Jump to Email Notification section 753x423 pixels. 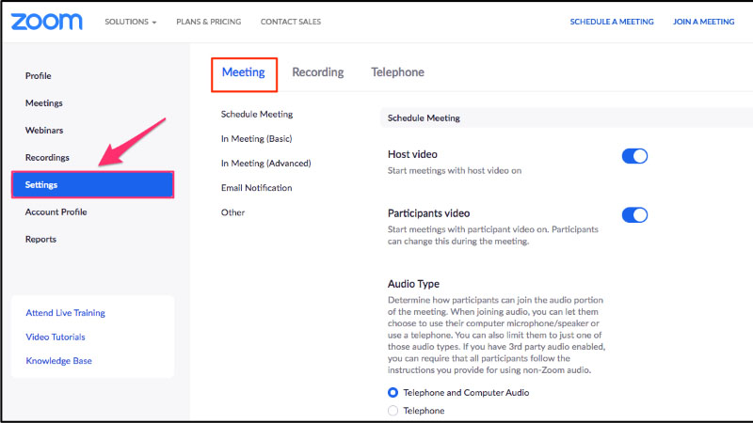click(256, 188)
